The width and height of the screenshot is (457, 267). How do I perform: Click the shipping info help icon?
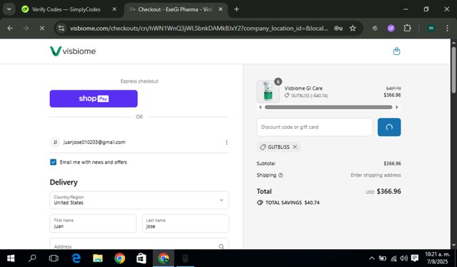[281, 175]
